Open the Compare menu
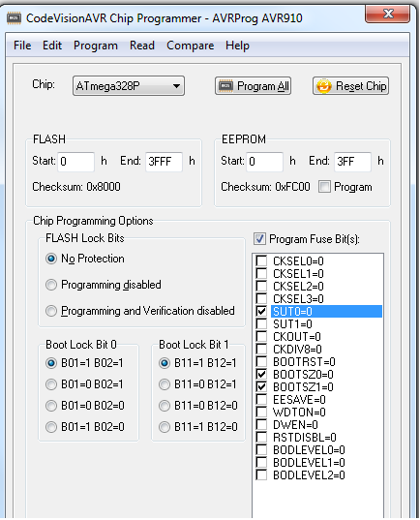Screen dimensions: 420x520 click(x=191, y=46)
